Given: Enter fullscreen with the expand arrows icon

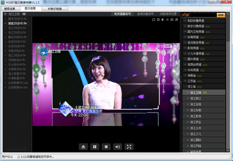Looking at the screenshot, I should (x=129, y=147).
